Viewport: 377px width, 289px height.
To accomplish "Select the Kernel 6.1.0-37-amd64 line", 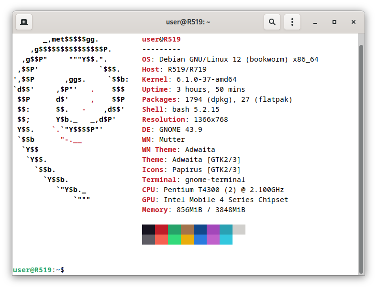I will [x=189, y=79].
